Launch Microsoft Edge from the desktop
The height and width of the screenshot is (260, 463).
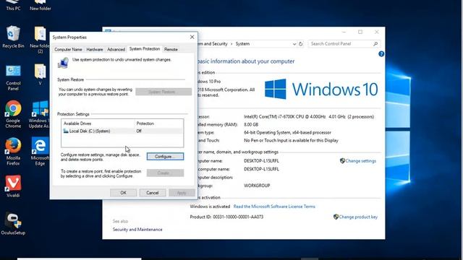tap(40, 152)
